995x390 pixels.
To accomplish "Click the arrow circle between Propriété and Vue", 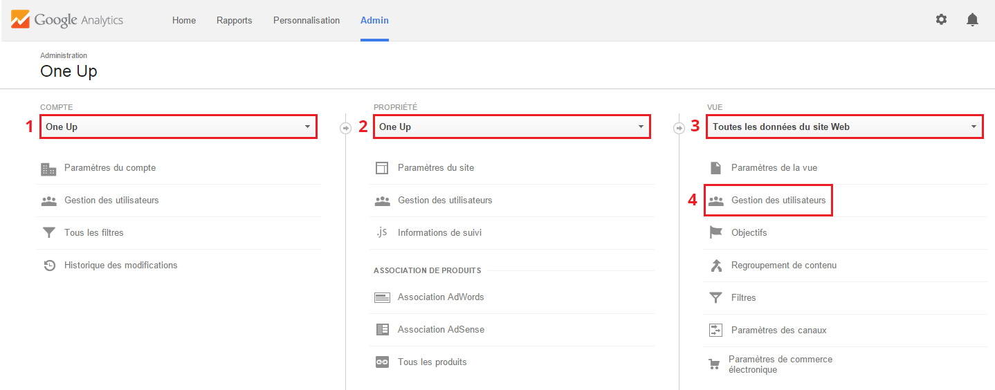I will (x=679, y=128).
